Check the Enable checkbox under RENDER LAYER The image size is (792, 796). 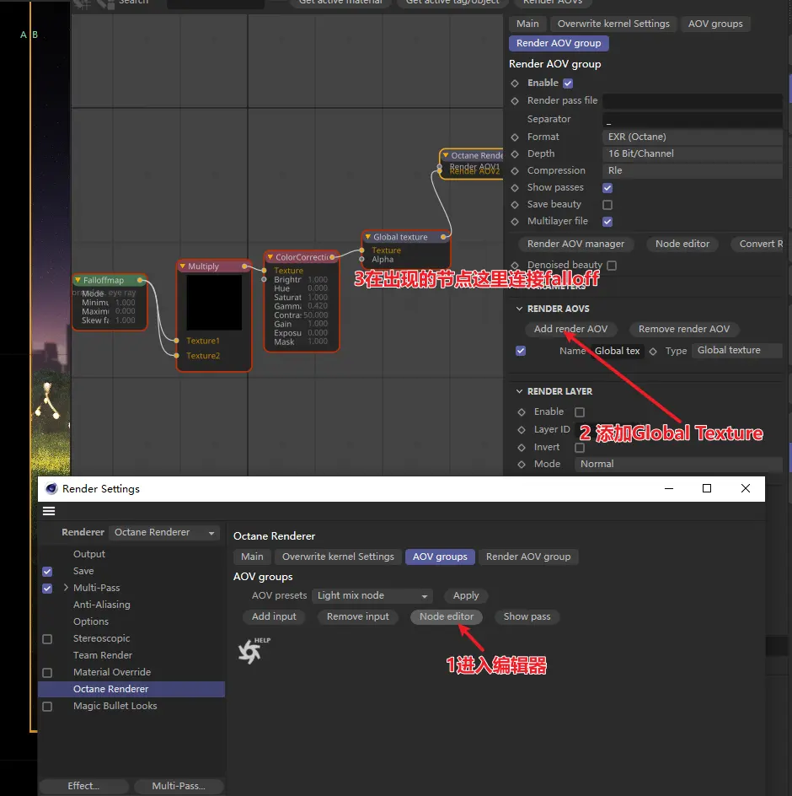coord(580,412)
